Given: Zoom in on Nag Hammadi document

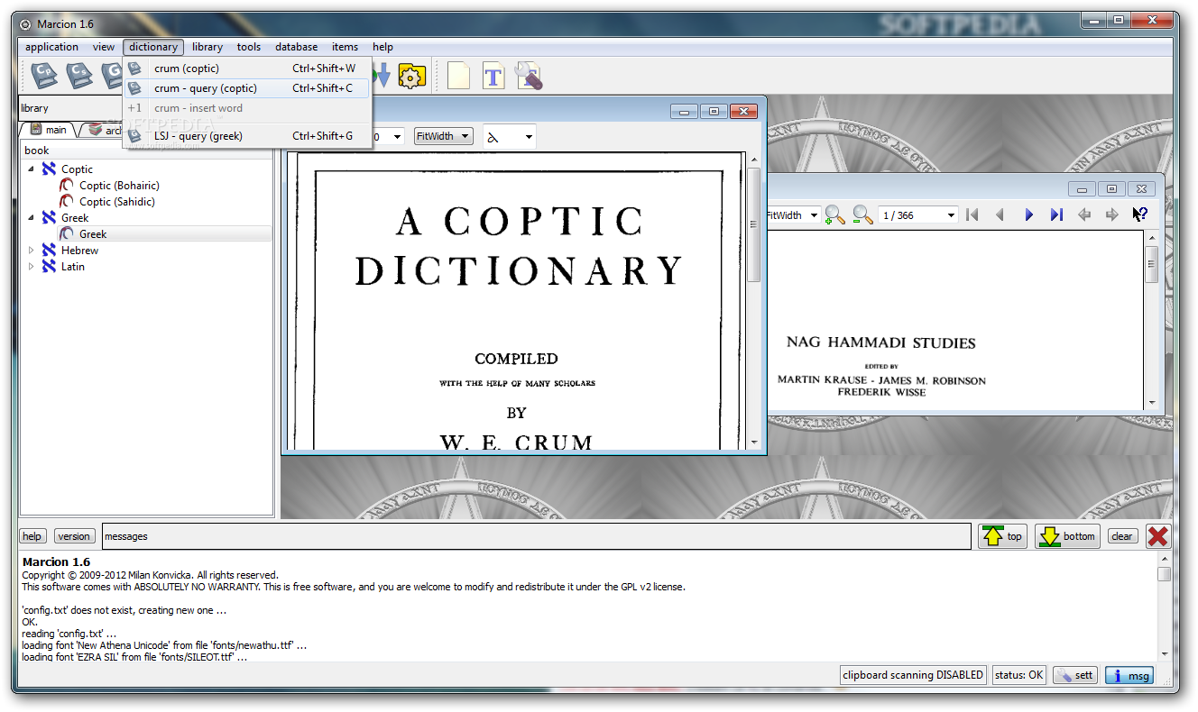Looking at the screenshot, I should 835,215.
